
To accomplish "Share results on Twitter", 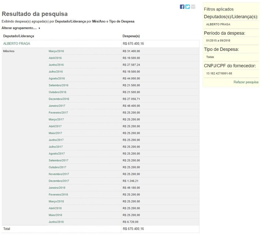I will (x=188, y=7).
